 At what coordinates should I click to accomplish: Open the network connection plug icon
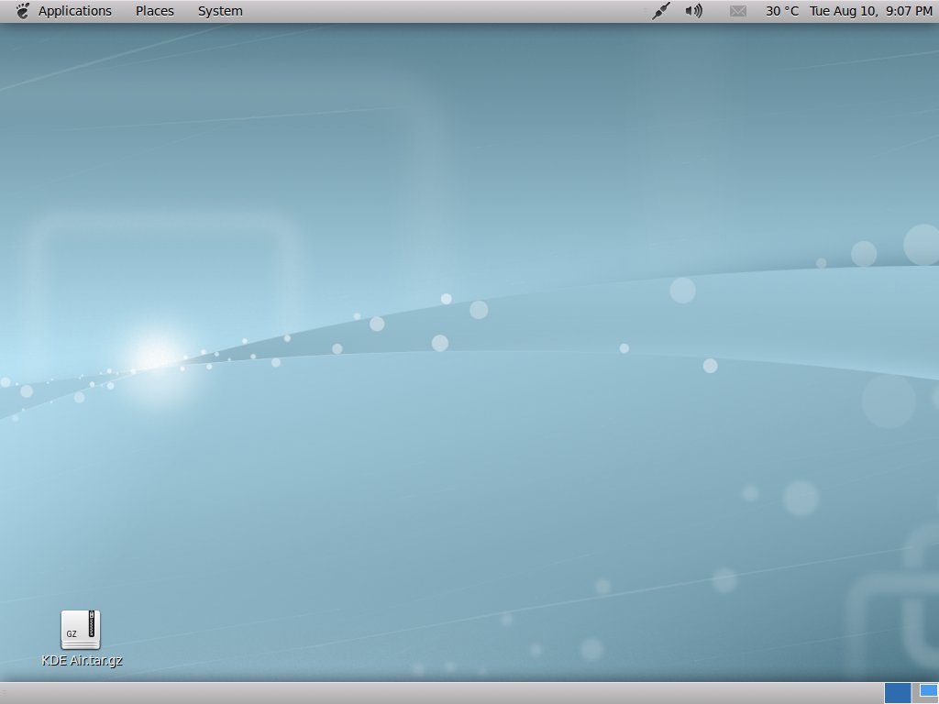(660, 11)
